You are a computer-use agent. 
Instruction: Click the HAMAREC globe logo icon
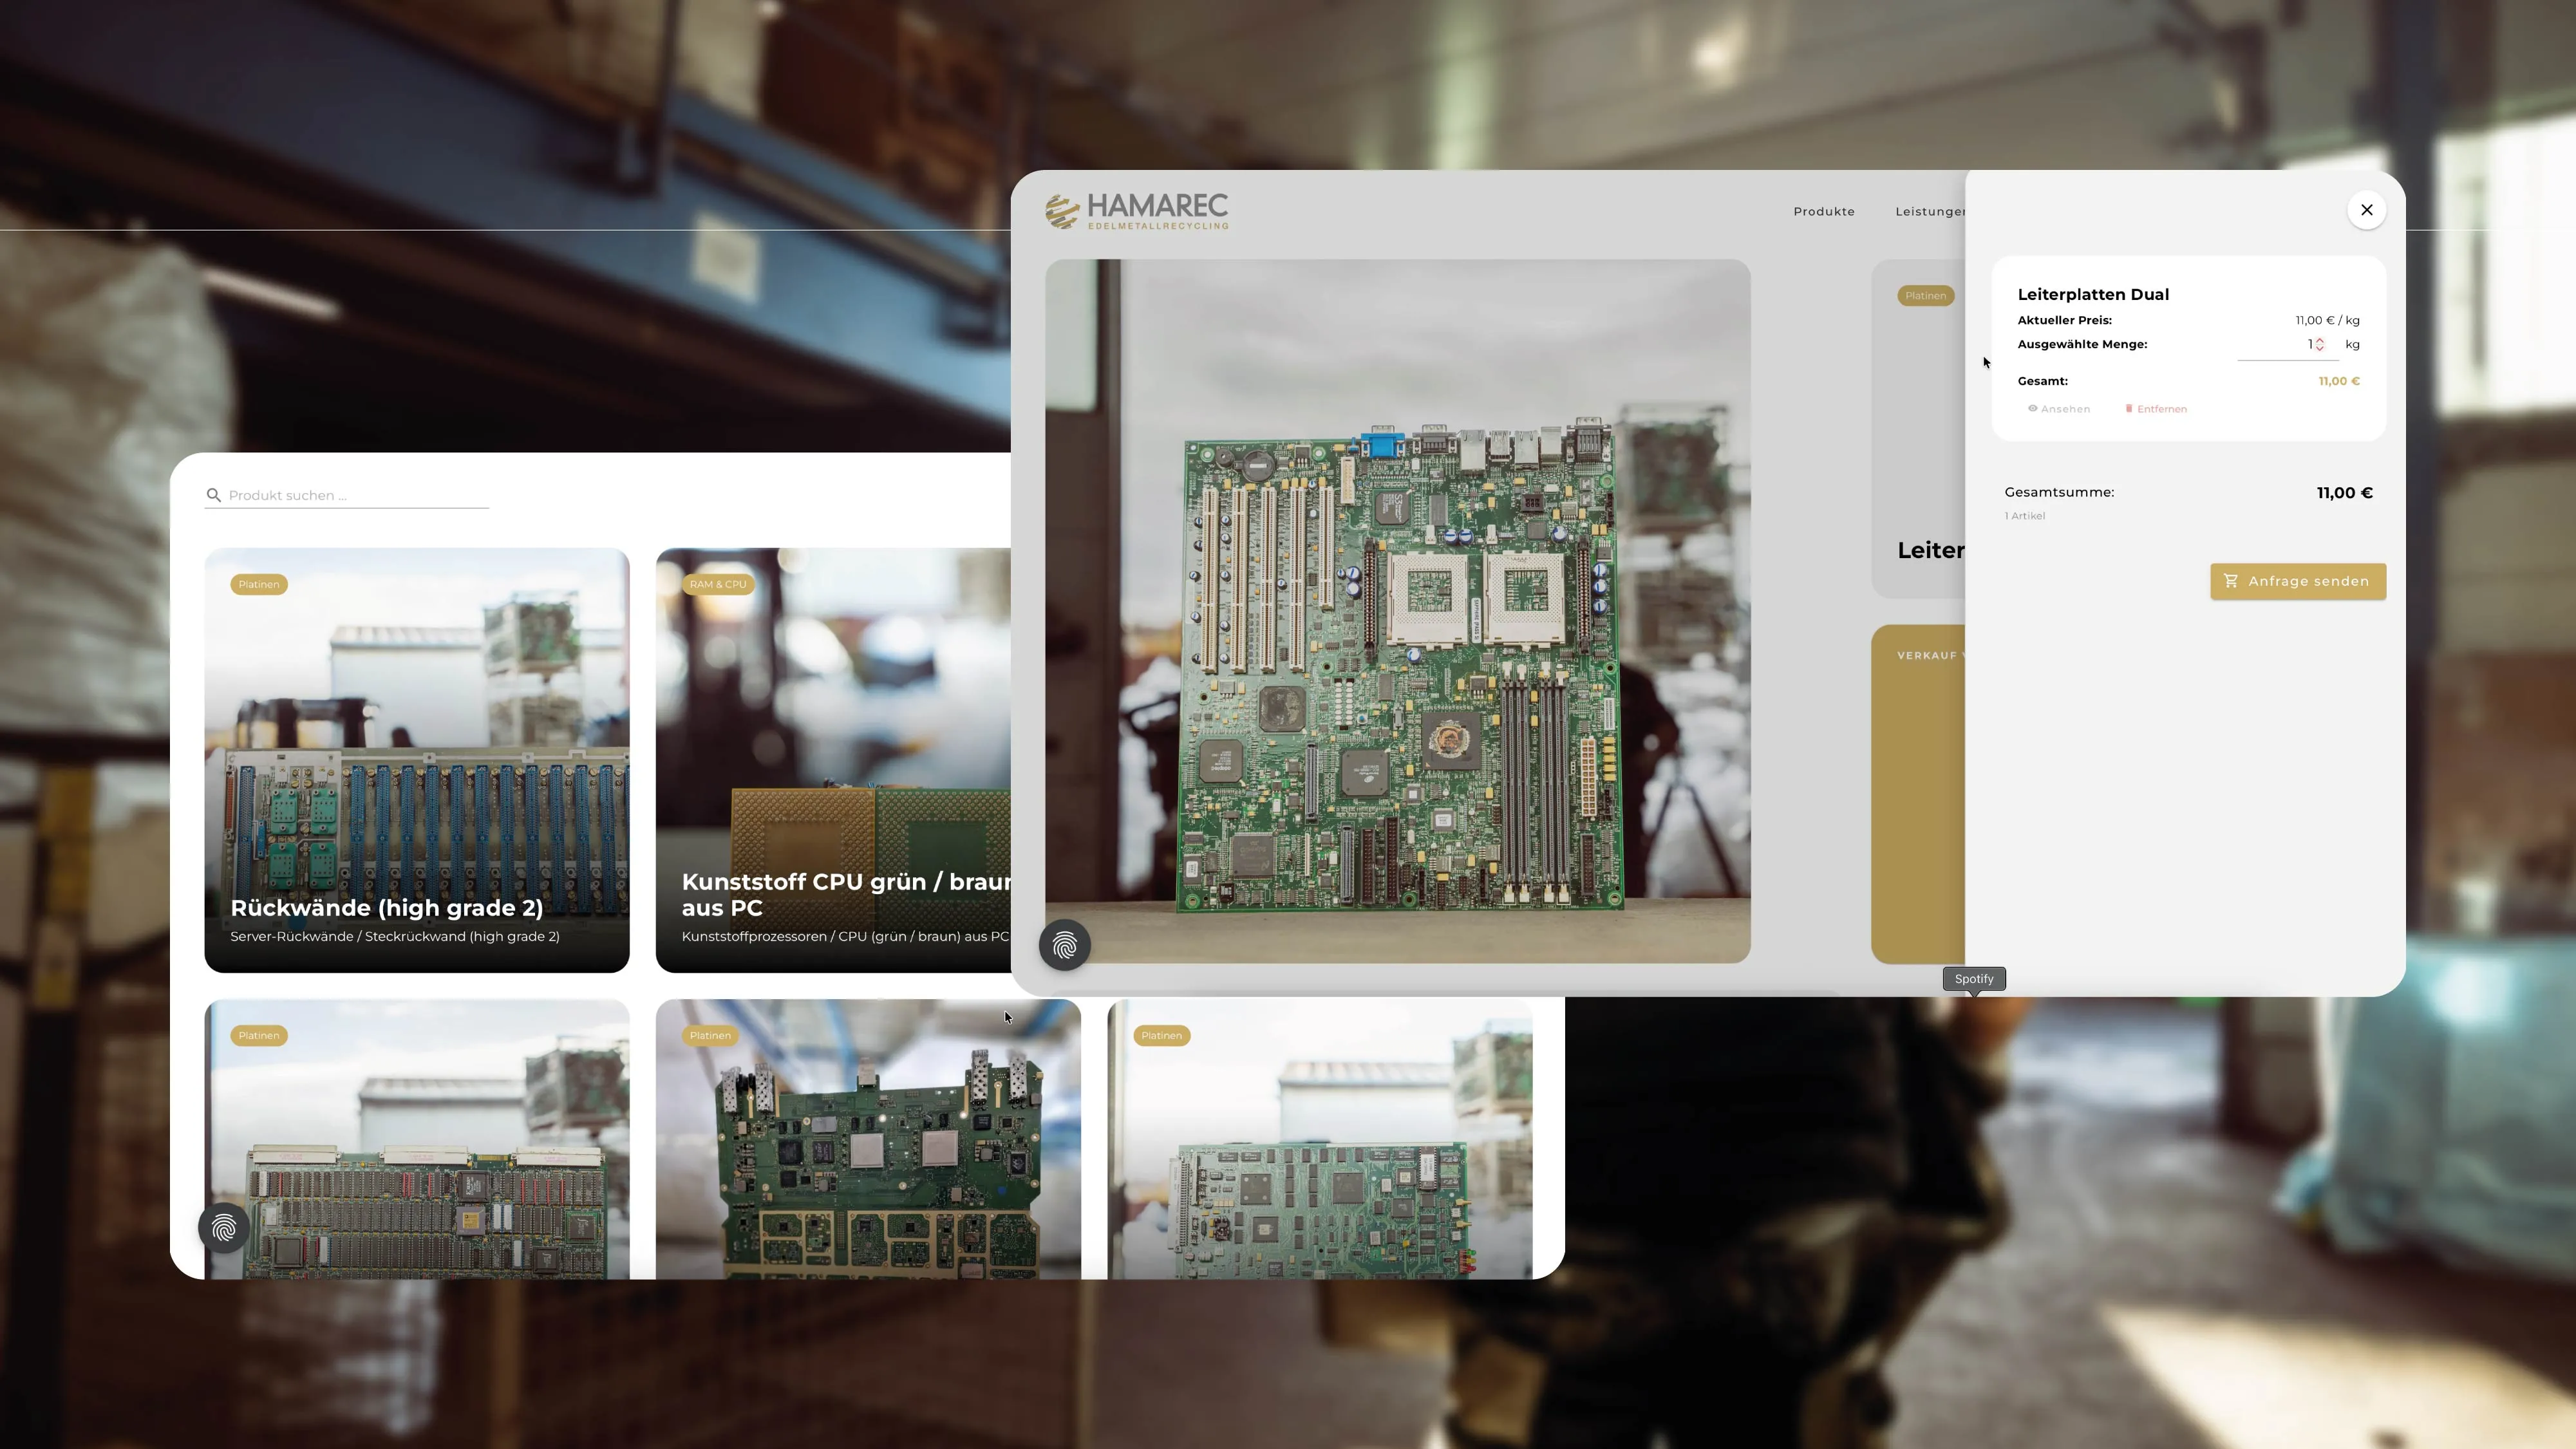point(1062,211)
